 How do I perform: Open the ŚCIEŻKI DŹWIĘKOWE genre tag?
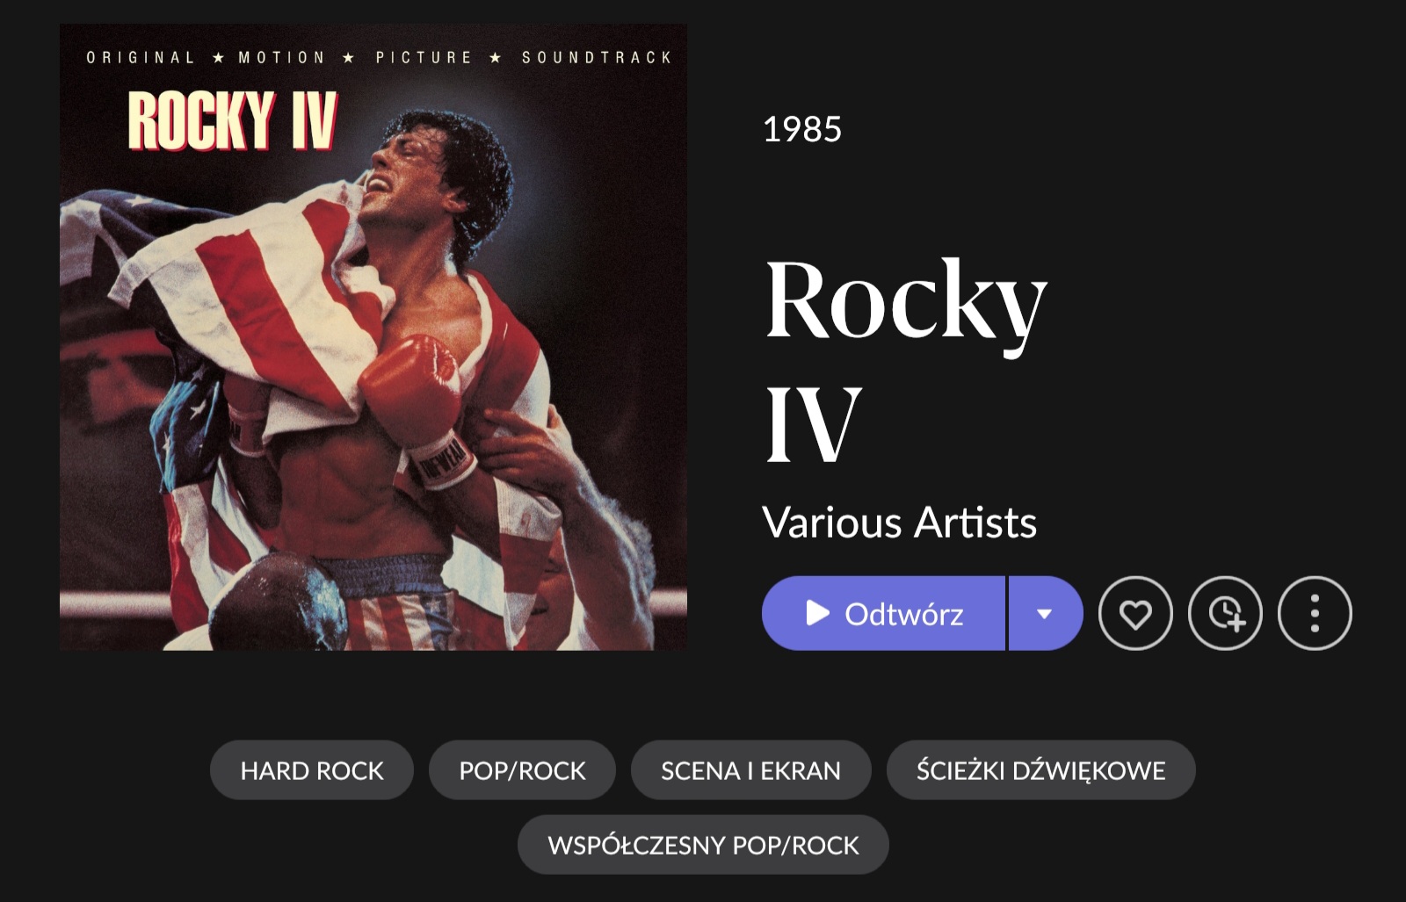pos(1040,770)
